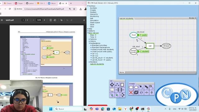This screenshot has width=199, height=112.
Task: Open nakomi studenta page in index
Action: tap(97, 64)
